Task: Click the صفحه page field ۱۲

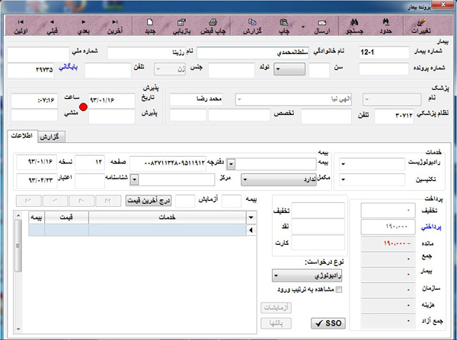Action: (x=90, y=162)
